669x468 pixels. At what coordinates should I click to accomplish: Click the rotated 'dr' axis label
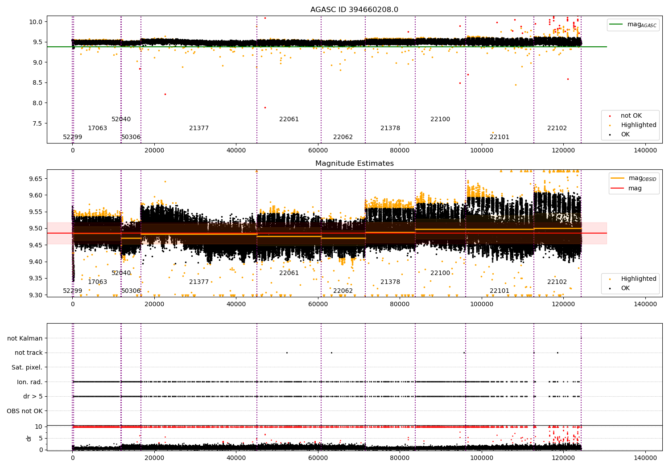point(29,438)
